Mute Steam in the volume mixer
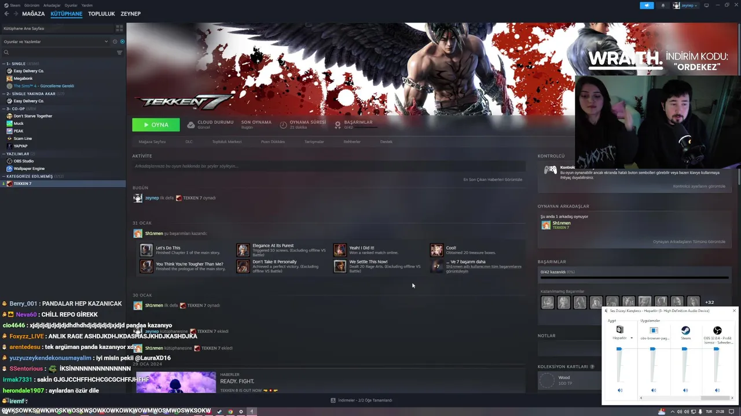The width and height of the screenshot is (741, 416). point(685,390)
